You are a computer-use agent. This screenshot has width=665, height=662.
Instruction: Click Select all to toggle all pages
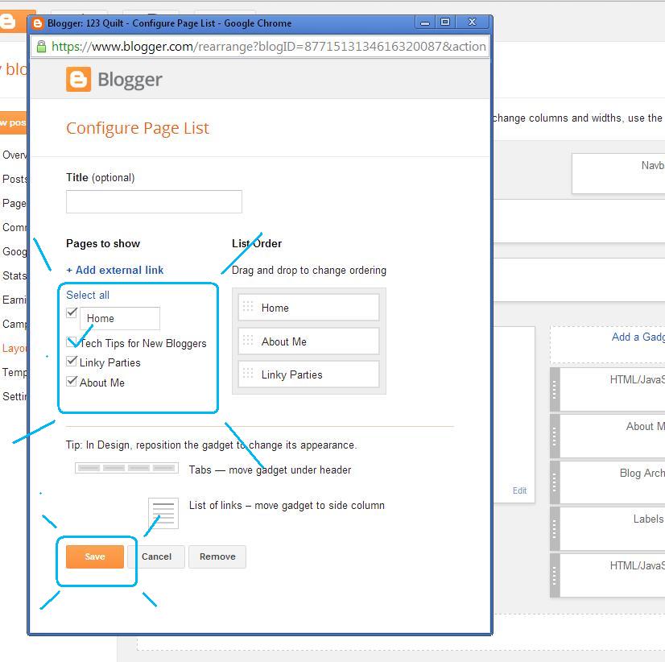coord(87,295)
